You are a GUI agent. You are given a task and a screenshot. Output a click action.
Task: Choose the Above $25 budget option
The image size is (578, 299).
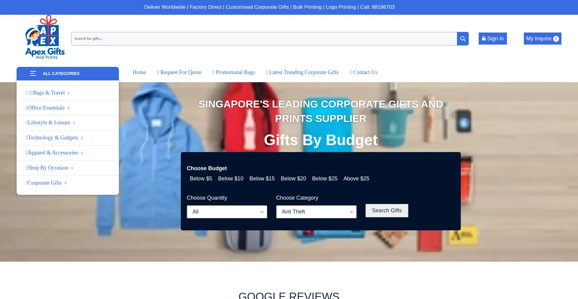(x=356, y=179)
